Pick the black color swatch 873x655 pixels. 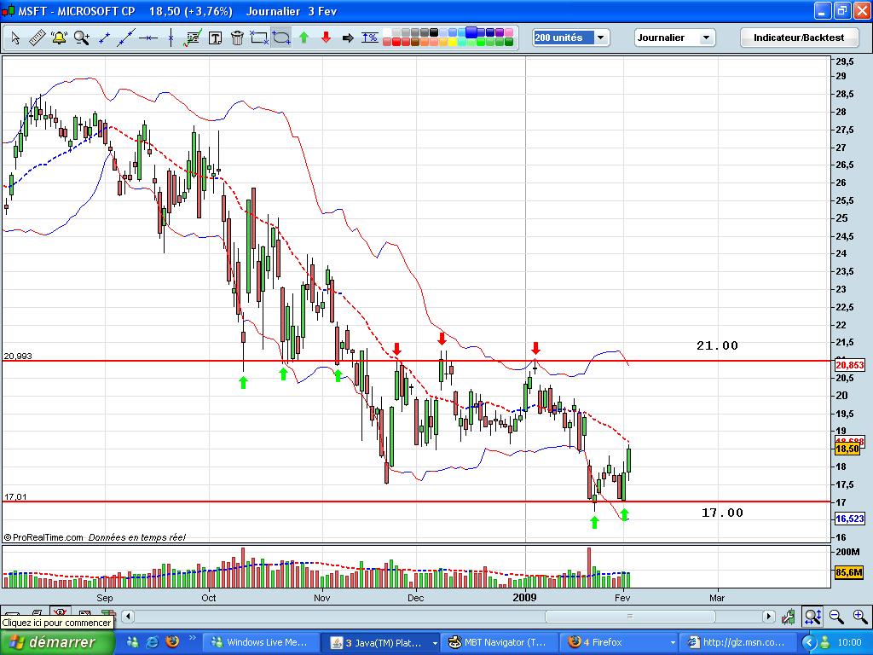(x=434, y=32)
